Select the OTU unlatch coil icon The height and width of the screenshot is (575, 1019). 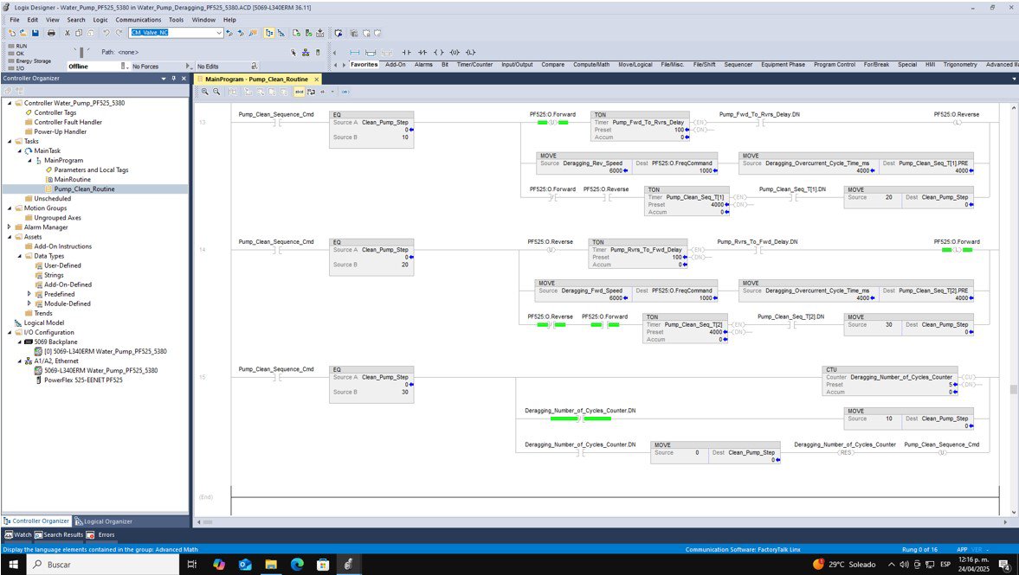455,53
